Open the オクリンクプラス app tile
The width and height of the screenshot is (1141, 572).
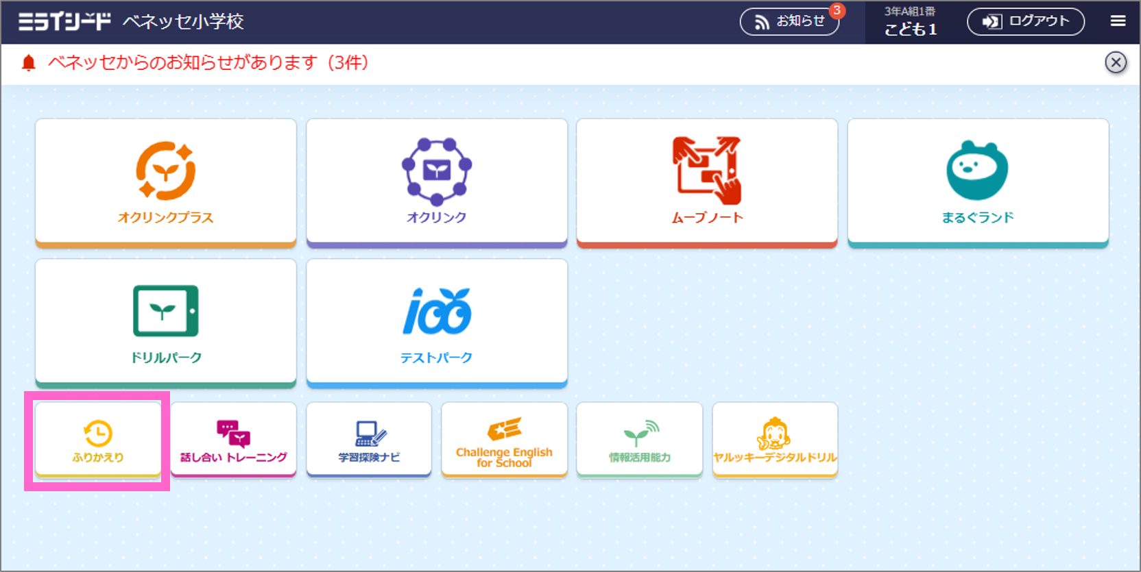(165, 182)
